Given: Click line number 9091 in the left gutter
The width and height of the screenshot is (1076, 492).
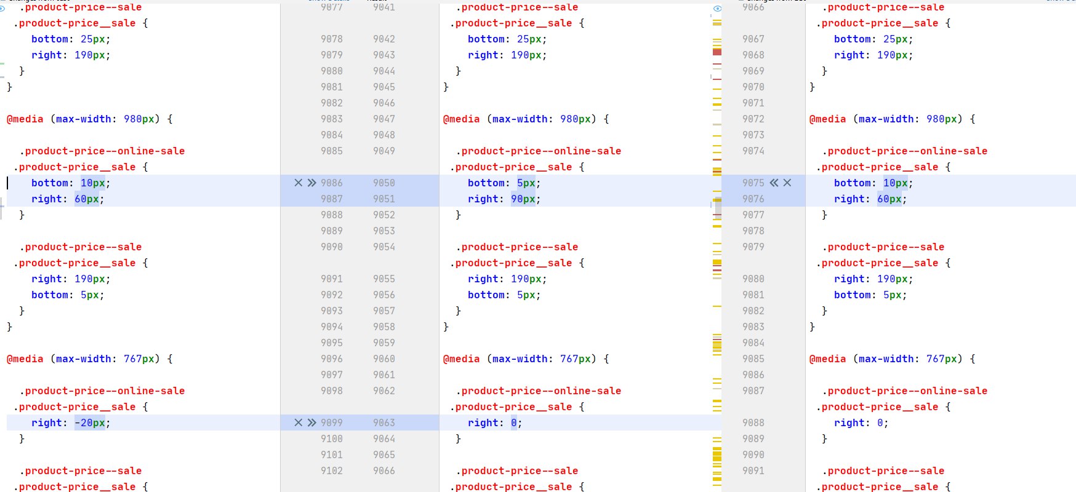Looking at the screenshot, I should (x=332, y=279).
